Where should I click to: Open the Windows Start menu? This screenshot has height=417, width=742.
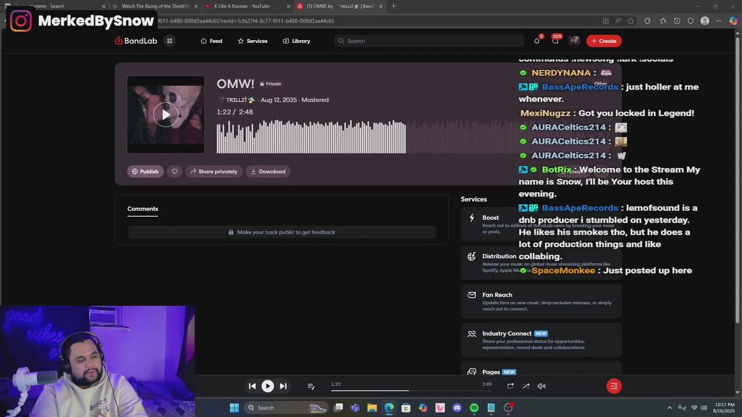(x=234, y=408)
